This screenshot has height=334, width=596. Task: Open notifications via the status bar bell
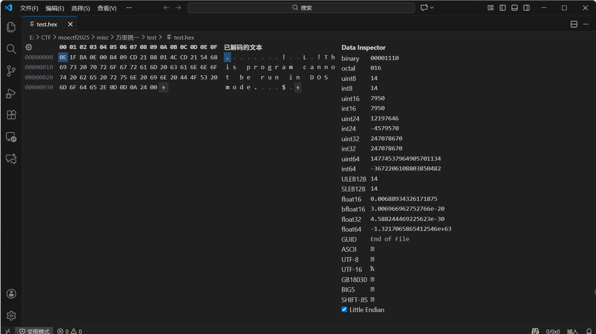589,331
